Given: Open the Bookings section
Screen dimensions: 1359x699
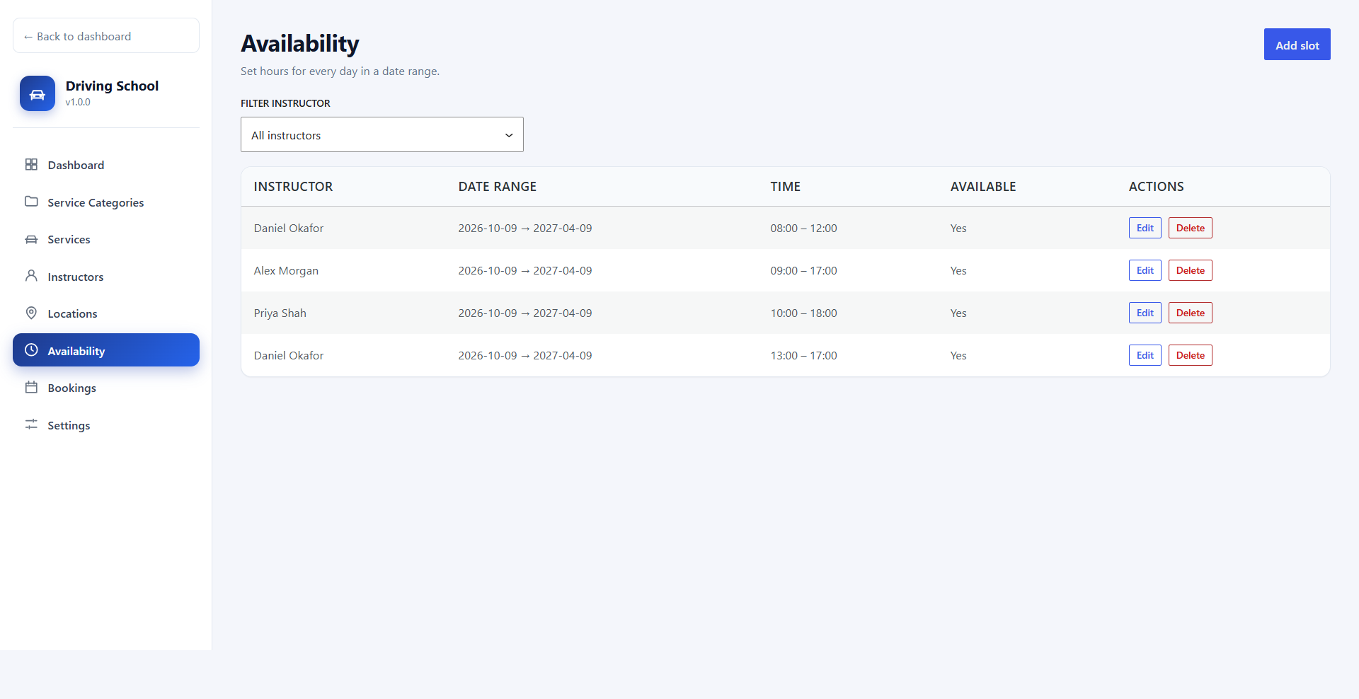Looking at the screenshot, I should pyautogui.click(x=106, y=388).
